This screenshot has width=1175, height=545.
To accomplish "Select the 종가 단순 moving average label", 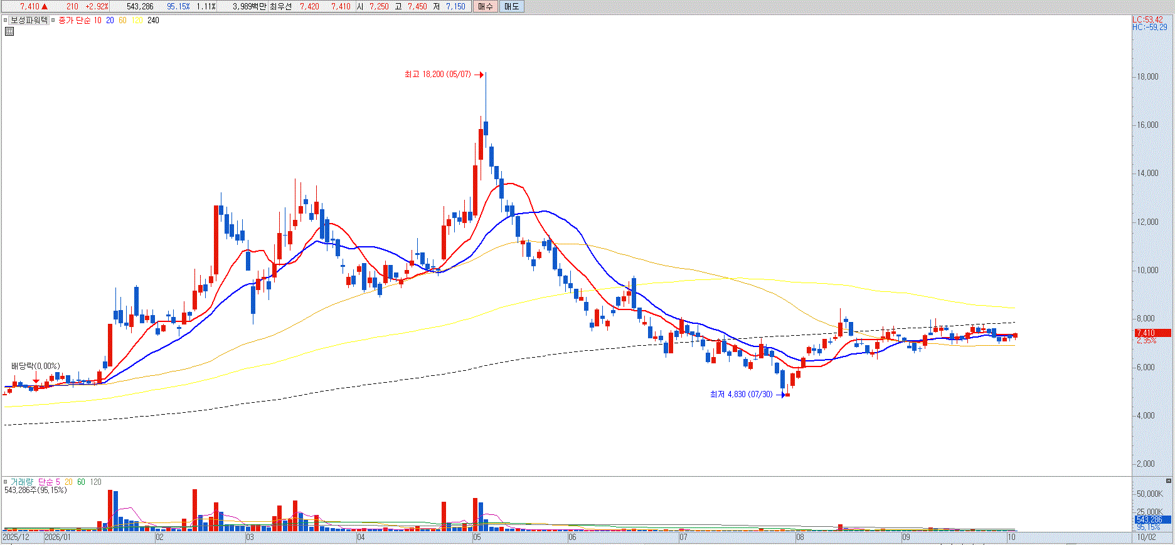I will (75, 21).
